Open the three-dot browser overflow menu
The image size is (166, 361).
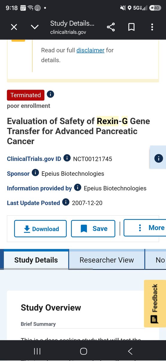coord(152,27)
